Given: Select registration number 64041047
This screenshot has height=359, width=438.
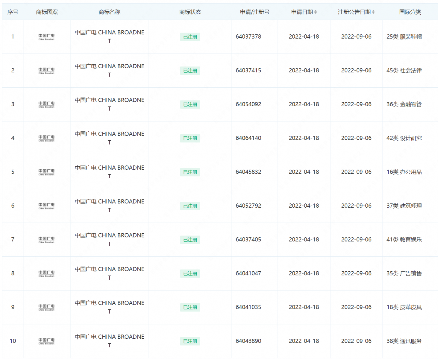Looking at the screenshot, I should [x=248, y=273].
